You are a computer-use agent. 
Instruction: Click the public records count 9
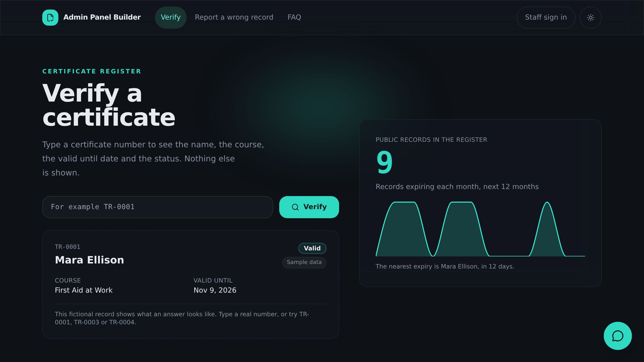click(384, 162)
